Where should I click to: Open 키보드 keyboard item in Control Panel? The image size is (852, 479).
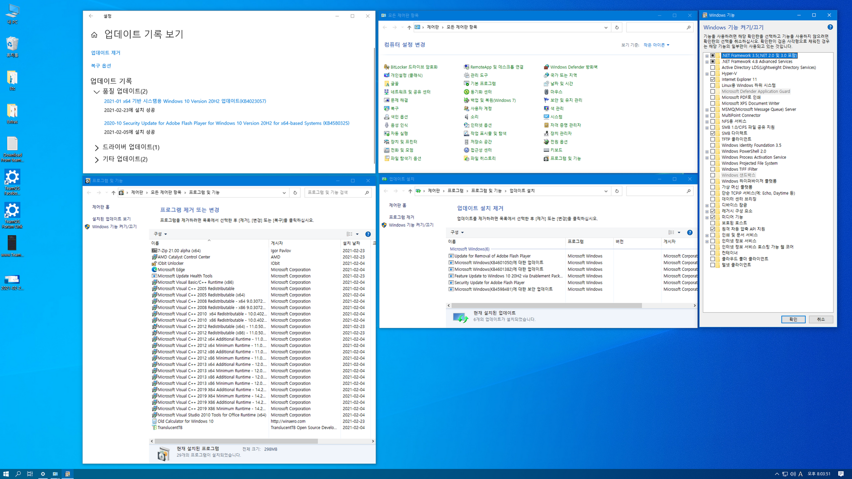click(x=553, y=150)
